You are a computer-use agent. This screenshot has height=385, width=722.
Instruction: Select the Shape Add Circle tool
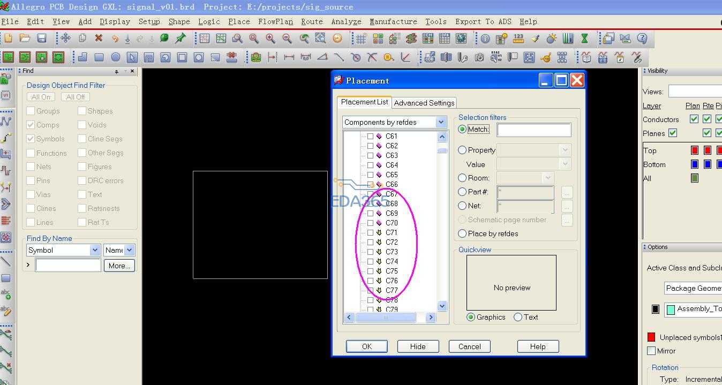pos(116,57)
